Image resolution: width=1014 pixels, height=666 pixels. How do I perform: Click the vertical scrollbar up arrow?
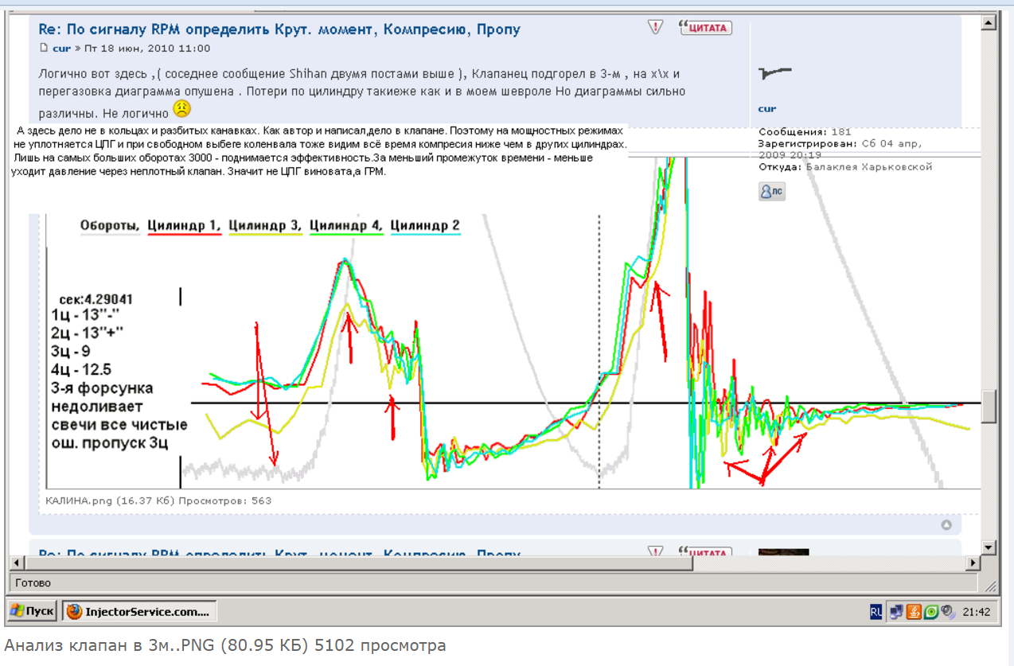[989, 23]
